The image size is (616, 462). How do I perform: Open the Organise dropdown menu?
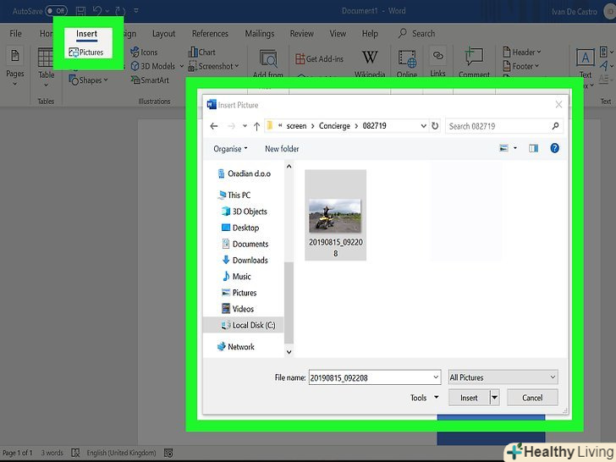pyautogui.click(x=230, y=149)
